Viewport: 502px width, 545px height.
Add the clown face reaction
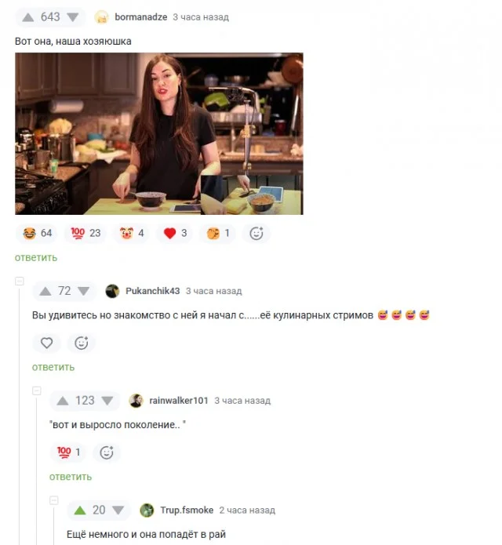132,233
